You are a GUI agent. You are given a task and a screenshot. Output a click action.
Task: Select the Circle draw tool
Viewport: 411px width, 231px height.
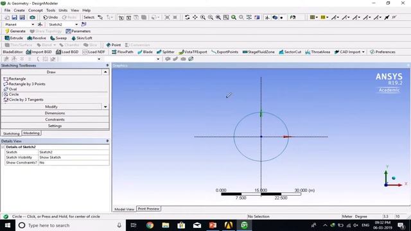pyautogui.click(x=11, y=94)
